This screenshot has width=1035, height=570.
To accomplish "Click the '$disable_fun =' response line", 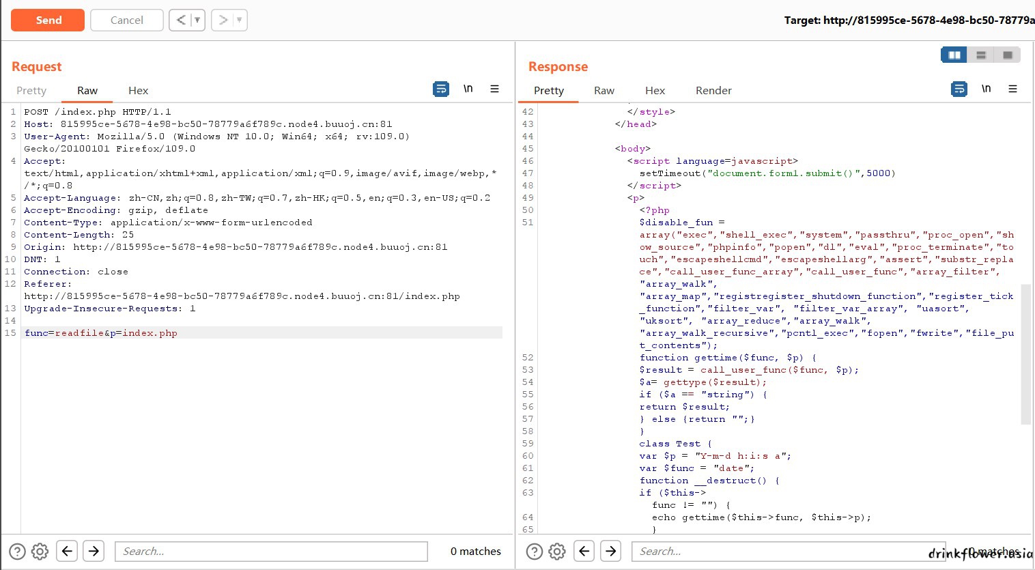I will [682, 223].
